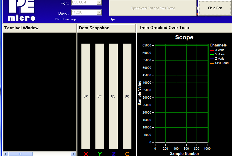The width and height of the screenshot is (232, 156).
Task: Click the CPU load C percentage bar
Action: pos(127,96)
